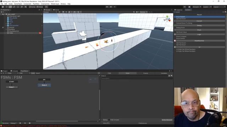227x127 pixels.
Task: Select Enum Switch under Recent actions
Action: pyautogui.click(x=199, y=17)
